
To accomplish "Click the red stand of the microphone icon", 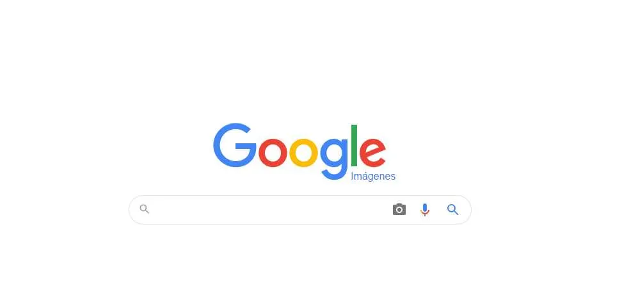I will (x=424, y=214).
